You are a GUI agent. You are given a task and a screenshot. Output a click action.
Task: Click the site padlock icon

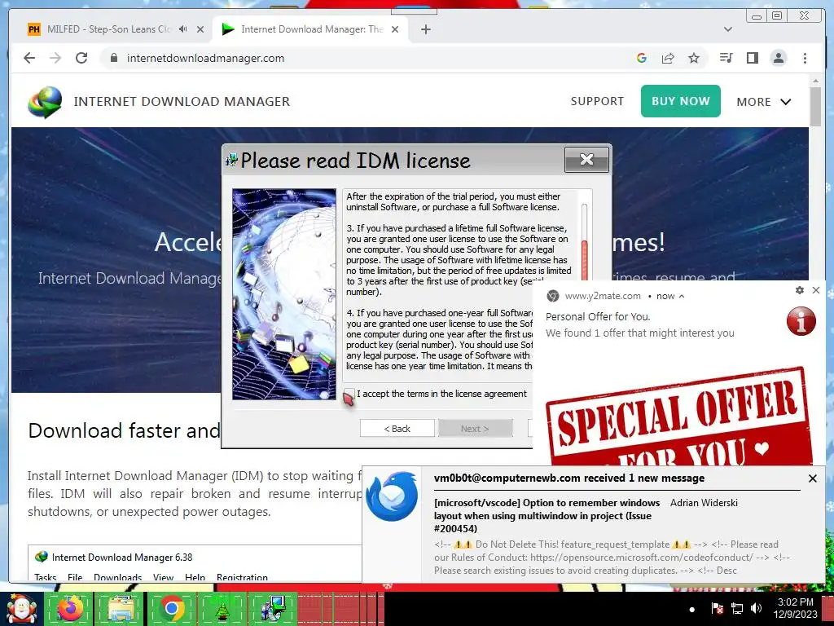(113, 58)
